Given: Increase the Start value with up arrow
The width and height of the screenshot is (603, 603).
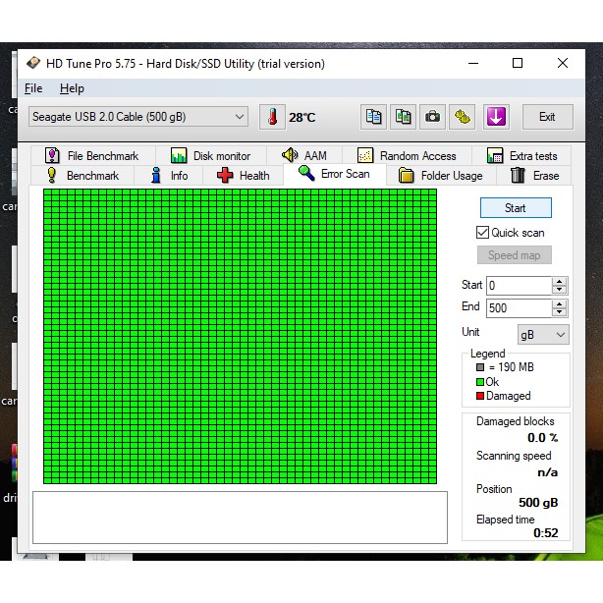Looking at the screenshot, I should coord(559,281).
